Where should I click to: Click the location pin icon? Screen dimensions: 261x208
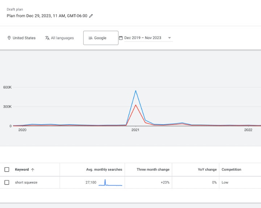[x=9, y=38]
